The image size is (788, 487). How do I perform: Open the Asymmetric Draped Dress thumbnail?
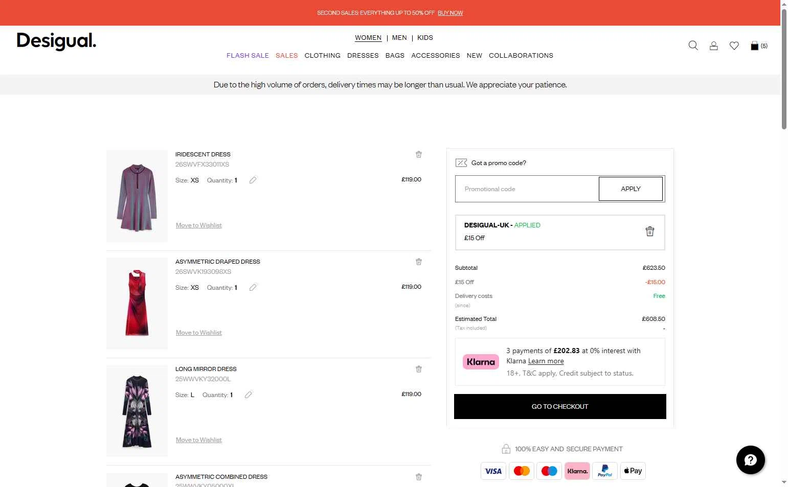point(137,303)
